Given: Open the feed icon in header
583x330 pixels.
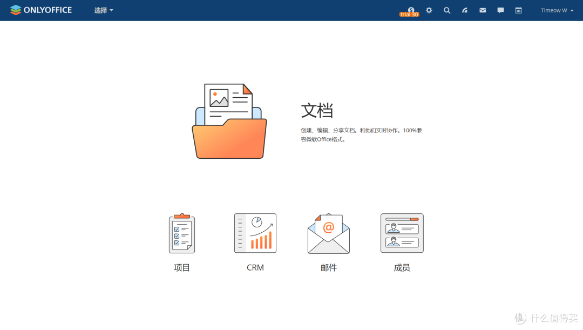Looking at the screenshot, I should click(x=465, y=10).
